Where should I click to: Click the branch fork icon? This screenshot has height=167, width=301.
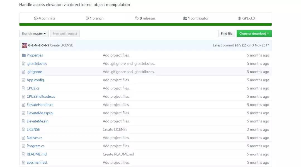88,18
